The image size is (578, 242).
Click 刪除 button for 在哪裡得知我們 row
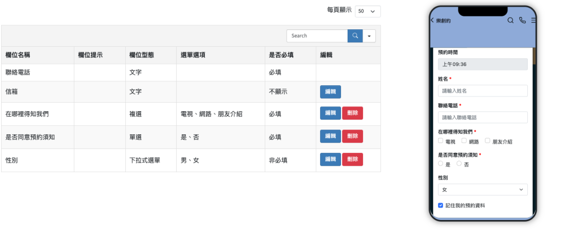pyautogui.click(x=352, y=113)
